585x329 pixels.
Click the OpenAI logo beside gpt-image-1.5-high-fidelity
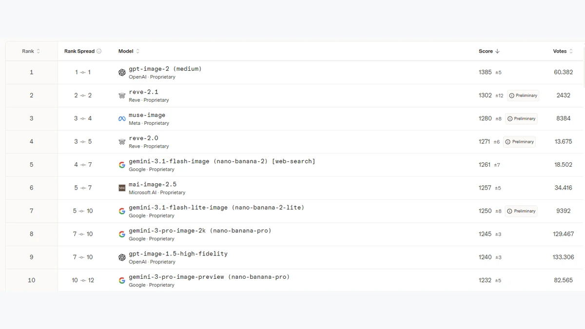click(122, 257)
